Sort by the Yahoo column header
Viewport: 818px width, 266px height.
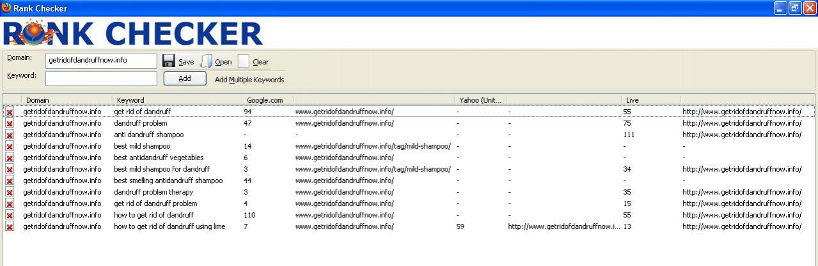(x=480, y=100)
